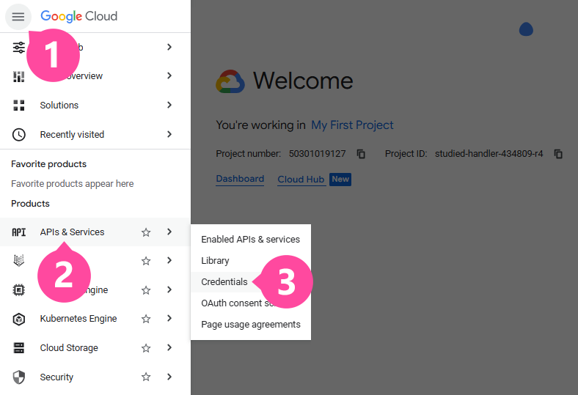Screen dimensions: 578x395
Task: Click the Google Cloud logo
Action: 78,16
